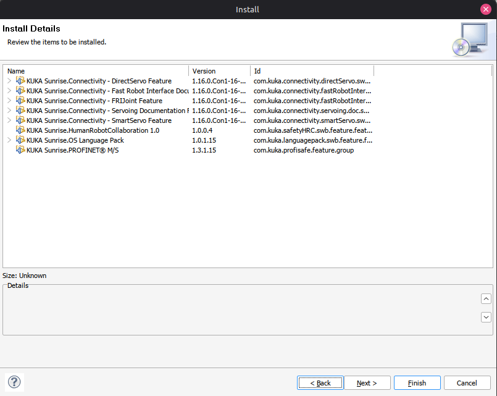Go to the previous page with Back
The height and width of the screenshot is (396, 497).
point(320,383)
